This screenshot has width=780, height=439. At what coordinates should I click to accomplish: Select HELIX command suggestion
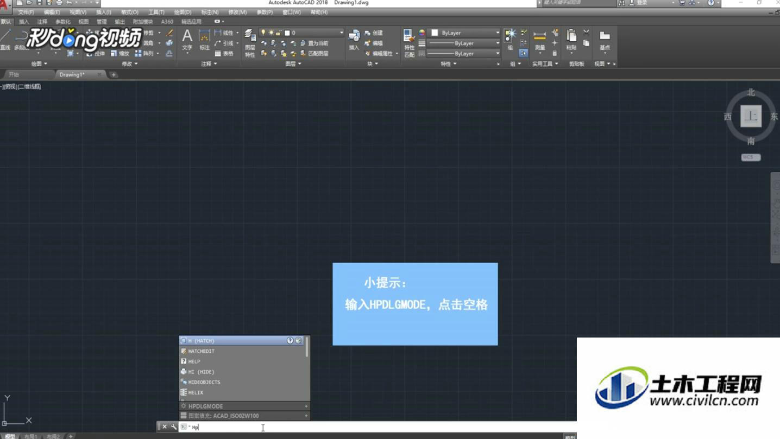click(x=242, y=392)
